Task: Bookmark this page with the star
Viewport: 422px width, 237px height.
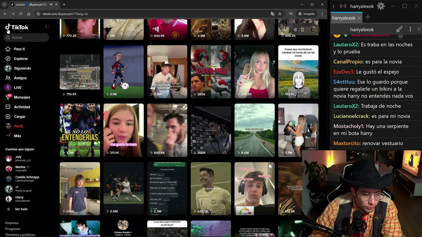Action: tap(280, 14)
